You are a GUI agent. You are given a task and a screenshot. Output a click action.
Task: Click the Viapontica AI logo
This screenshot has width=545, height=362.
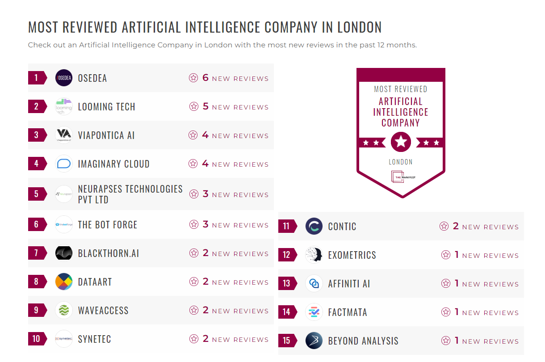pos(63,135)
